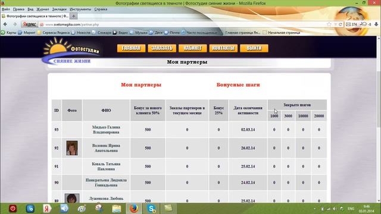Open the Справка menu

[x=101, y=10]
